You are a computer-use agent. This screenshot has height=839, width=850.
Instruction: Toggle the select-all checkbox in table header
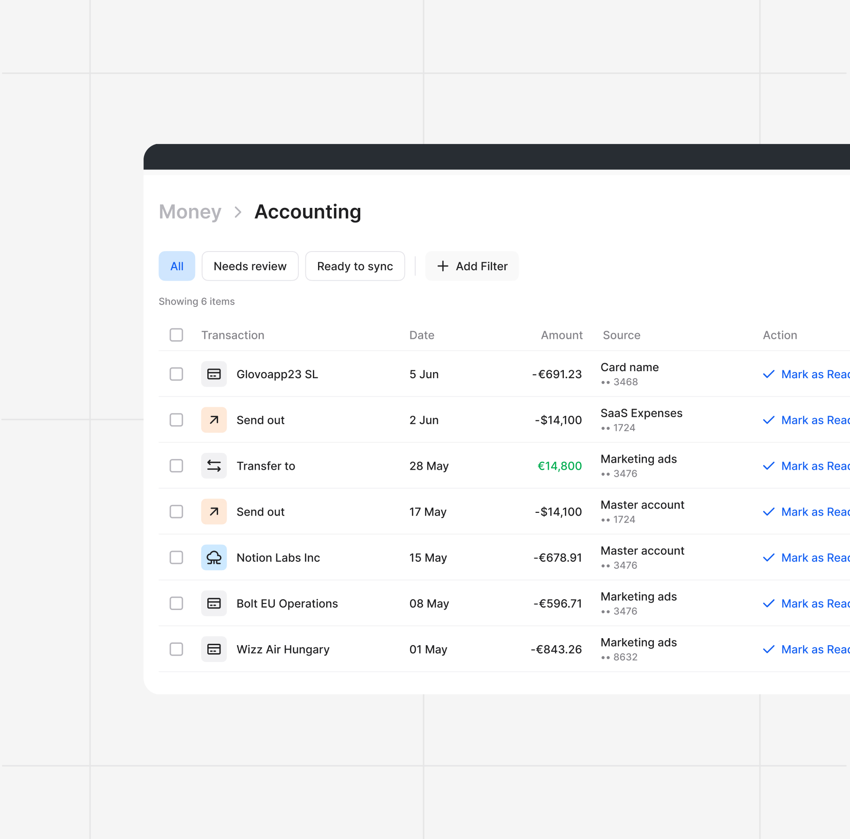(x=176, y=335)
